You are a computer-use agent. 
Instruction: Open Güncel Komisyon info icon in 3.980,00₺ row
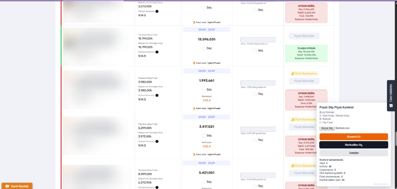(x=157, y=95)
